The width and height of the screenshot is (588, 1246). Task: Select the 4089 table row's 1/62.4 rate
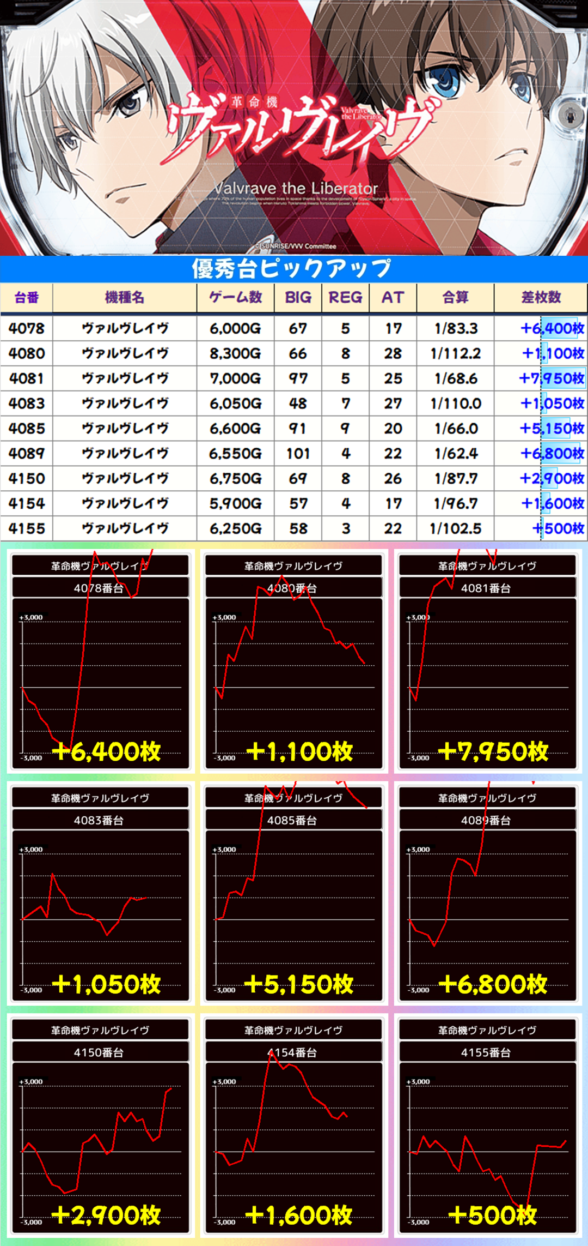455,454
